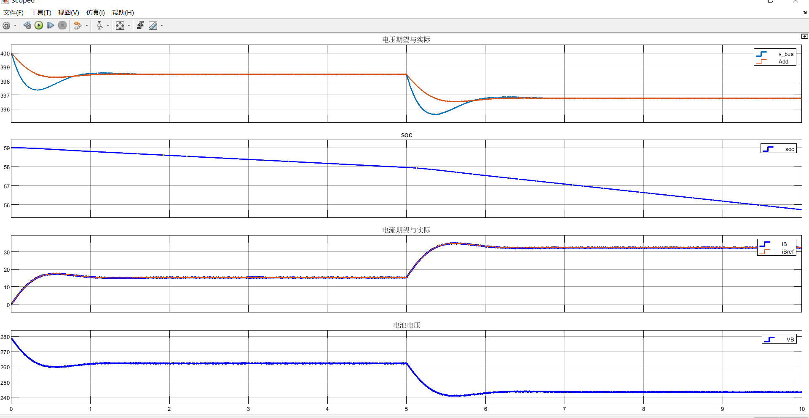Scale axes limits to fit

(x=120, y=26)
